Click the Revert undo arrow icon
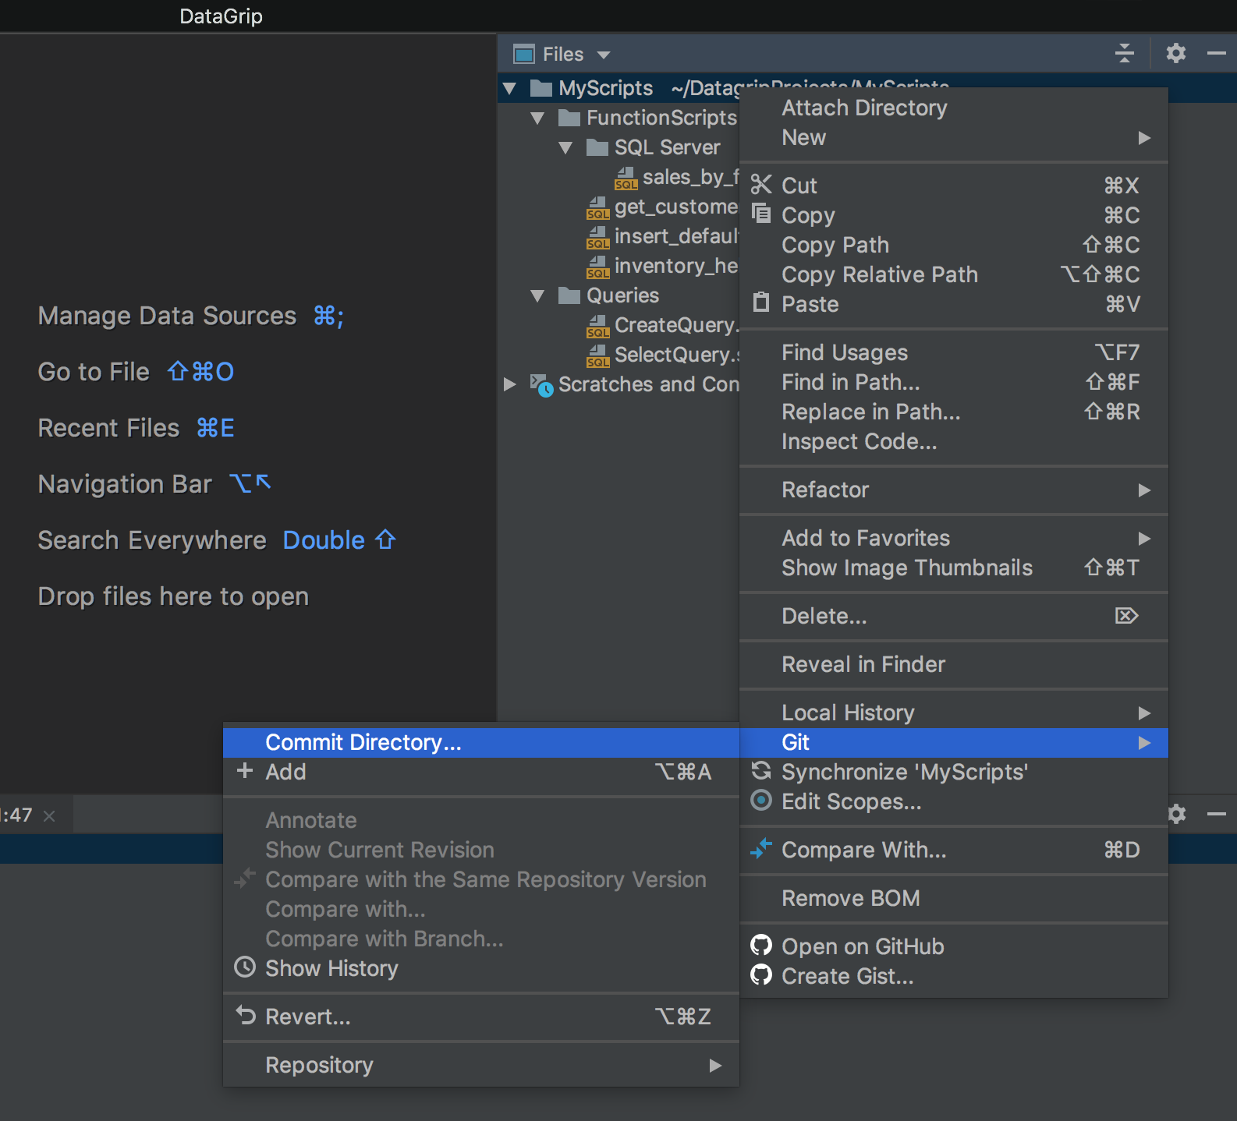This screenshot has width=1237, height=1121. click(245, 1015)
